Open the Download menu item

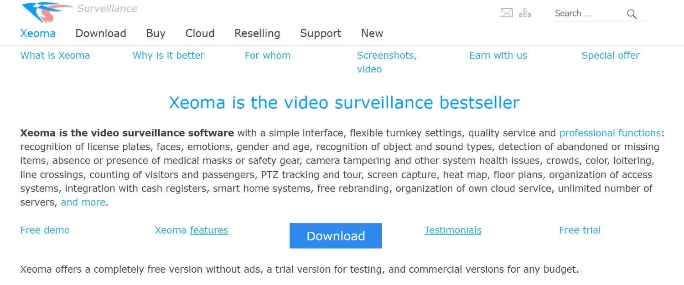(101, 33)
